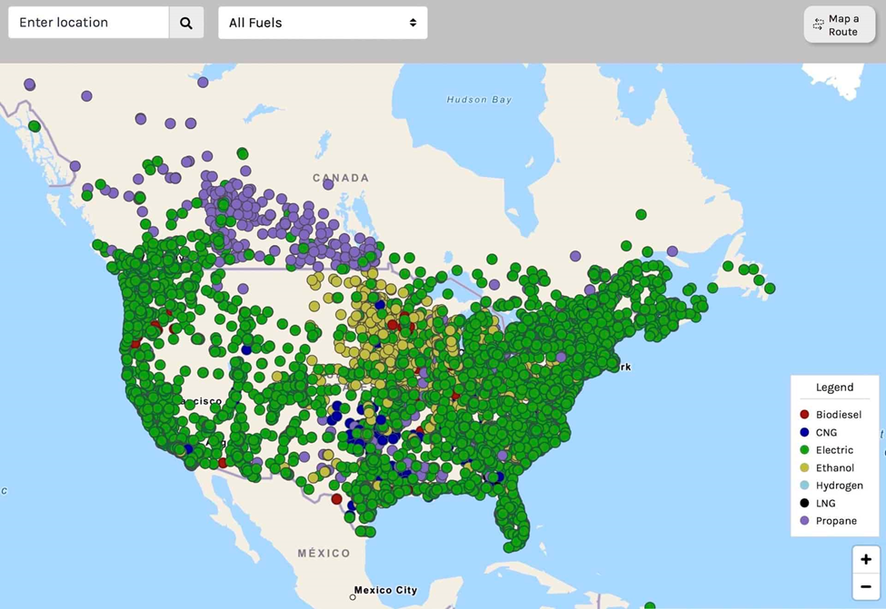Zoom in with the plus button

point(865,559)
